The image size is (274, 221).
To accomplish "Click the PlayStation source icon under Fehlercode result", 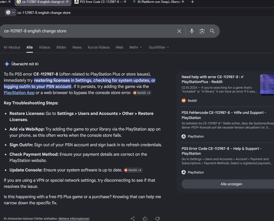I will [x=184, y=136].
